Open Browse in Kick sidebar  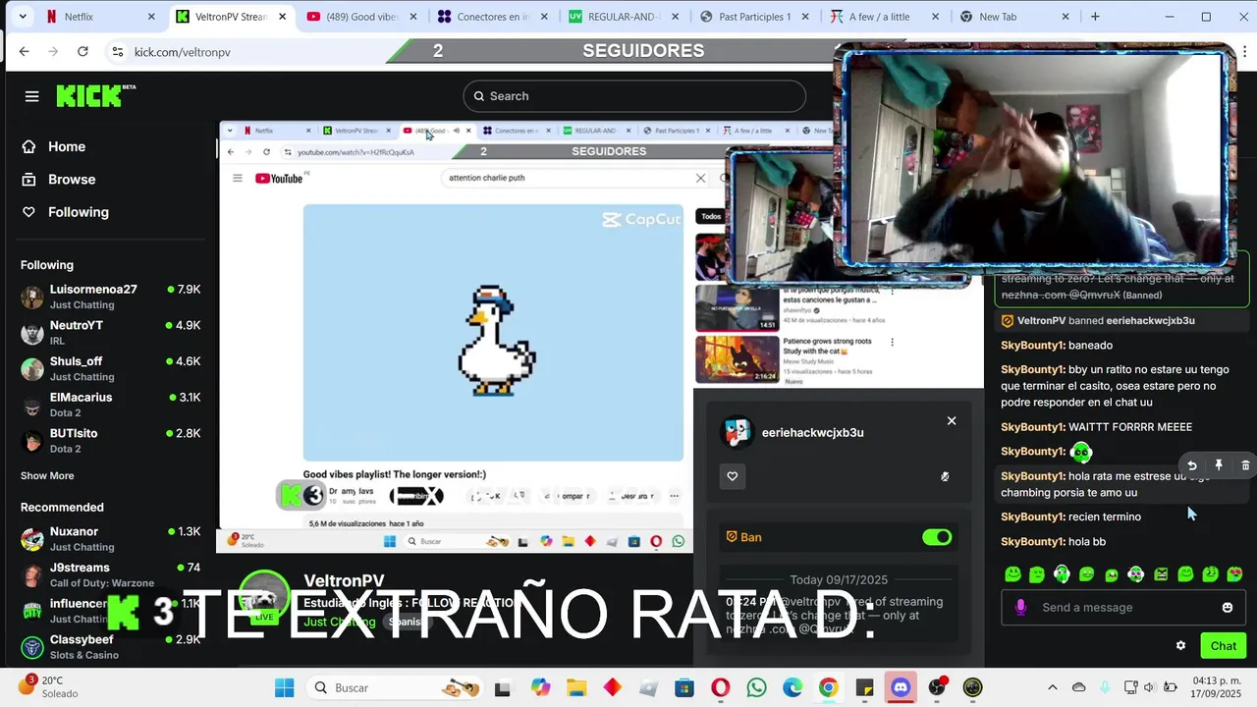[x=72, y=180]
